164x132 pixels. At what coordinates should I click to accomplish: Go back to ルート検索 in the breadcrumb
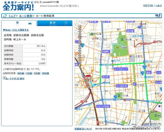pyautogui.click(x=26, y=16)
